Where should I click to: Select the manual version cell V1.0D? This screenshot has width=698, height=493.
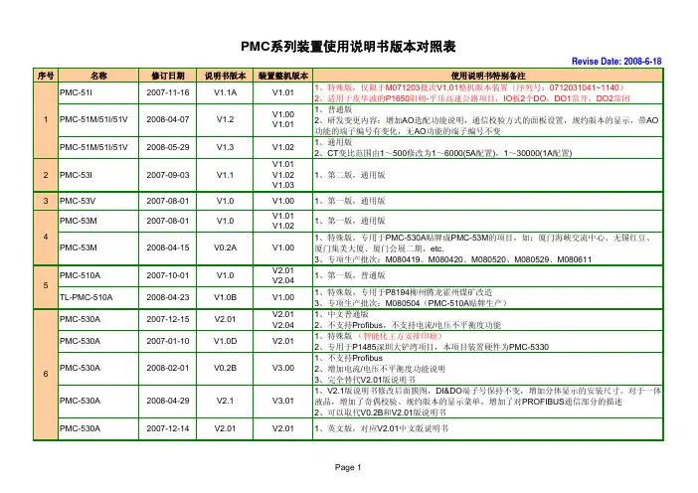click(x=225, y=341)
